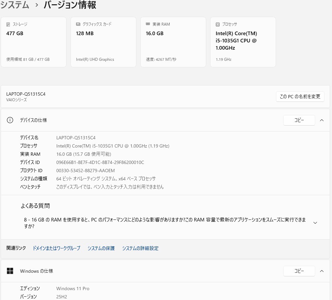This screenshot has width=332, height=300.
Task: Click the Windows logo beside Windows の仕様
Action: [x=10, y=271]
